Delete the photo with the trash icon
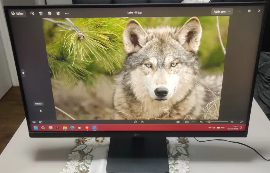270x173 pixels. coord(41,13)
